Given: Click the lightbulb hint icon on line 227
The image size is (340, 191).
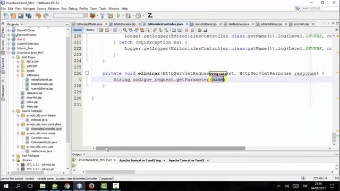Looking at the screenshot, I should (80, 80).
